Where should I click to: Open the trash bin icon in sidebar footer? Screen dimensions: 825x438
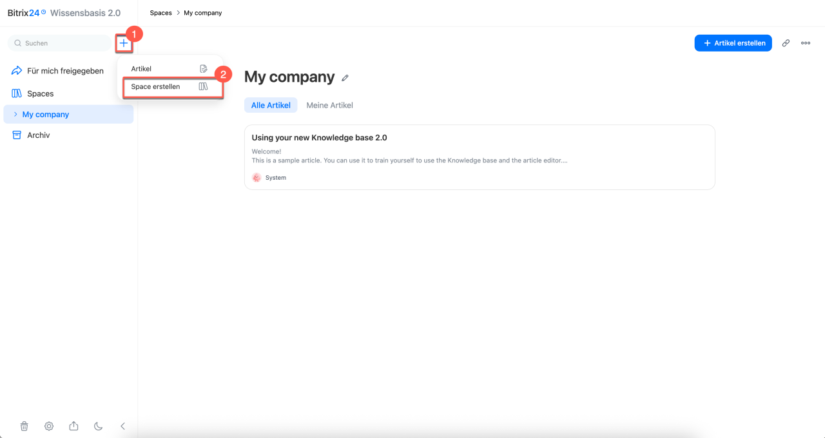[x=24, y=426]
